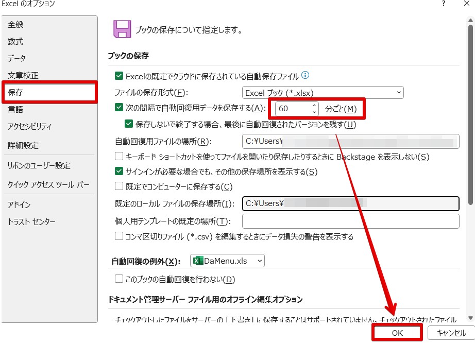Screen dimensions: 475x343
Task: Toggle show other save locations when sign-in is required
Action: click(x=119, y=171)
